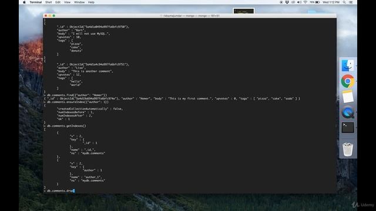
Task: Click the "ok" : 1 result line
Action: [x=63, y=119]
